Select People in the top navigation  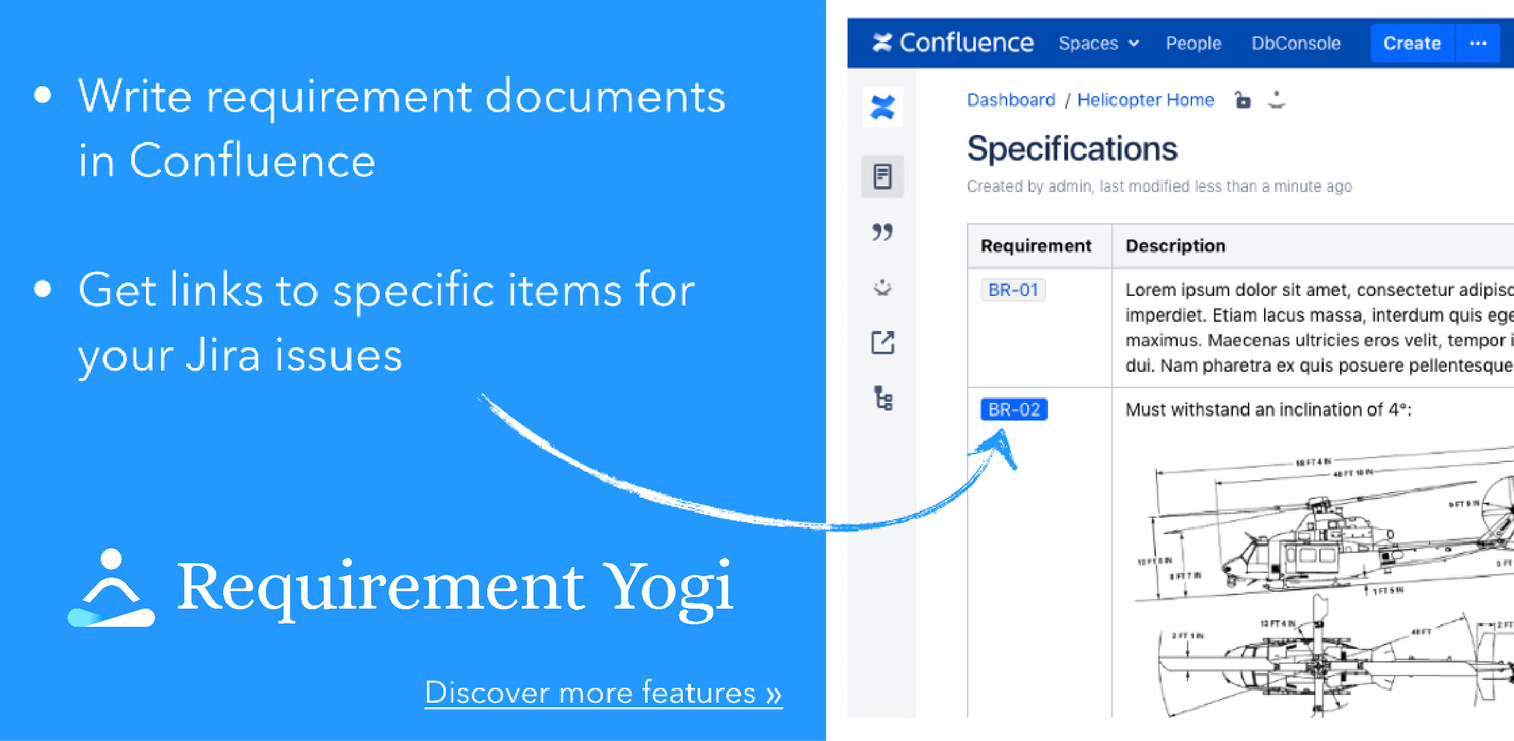1193,43
